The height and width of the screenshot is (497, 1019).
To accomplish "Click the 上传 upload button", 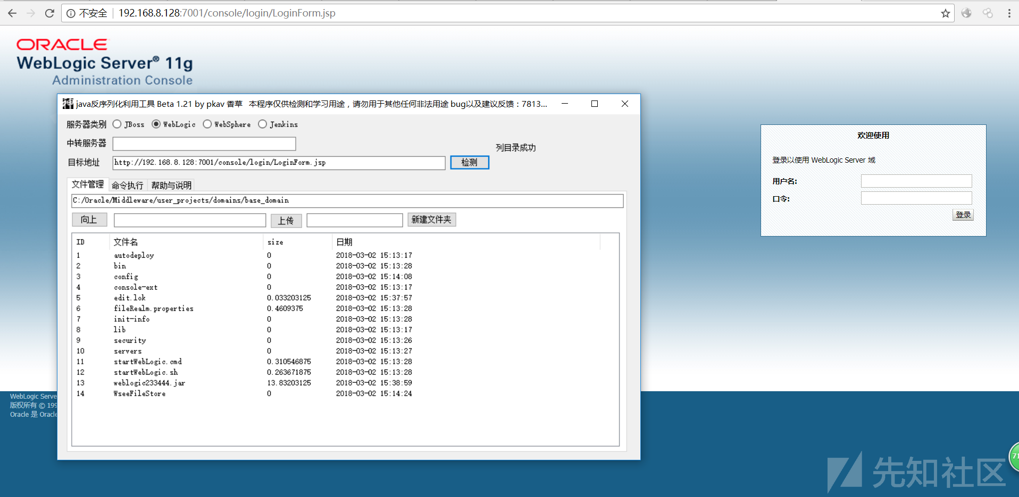I will click(286, 220).
